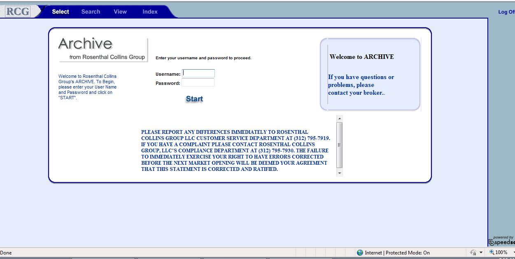The height and width of the screenshot is (259, 515).
Task: Click 'Welcome to Rosenthal Collins Group's ARCHIVE' paragraph
Action: tap(87, 87)
